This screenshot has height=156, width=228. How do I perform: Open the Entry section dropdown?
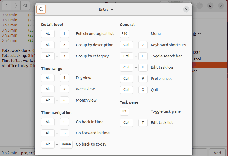[x=106, y=9]
